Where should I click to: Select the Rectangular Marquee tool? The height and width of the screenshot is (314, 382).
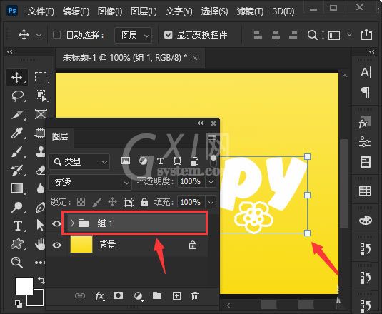click(x=41, y=77)
